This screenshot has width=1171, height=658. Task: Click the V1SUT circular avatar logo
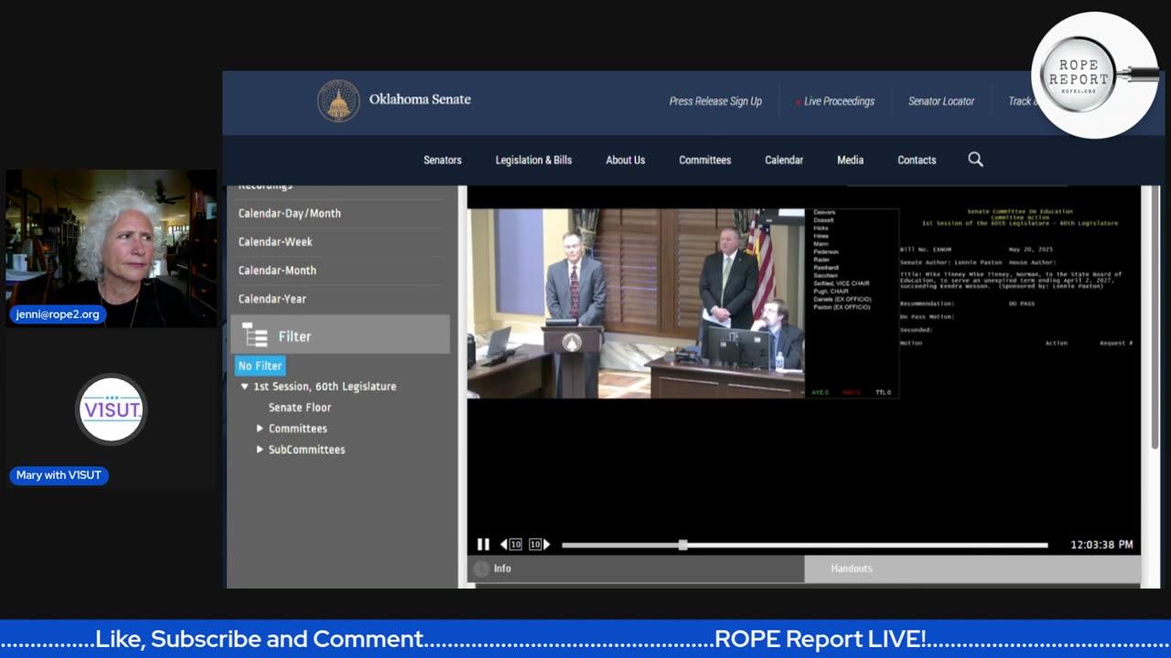pyautogui.click(x=111, y=409)
